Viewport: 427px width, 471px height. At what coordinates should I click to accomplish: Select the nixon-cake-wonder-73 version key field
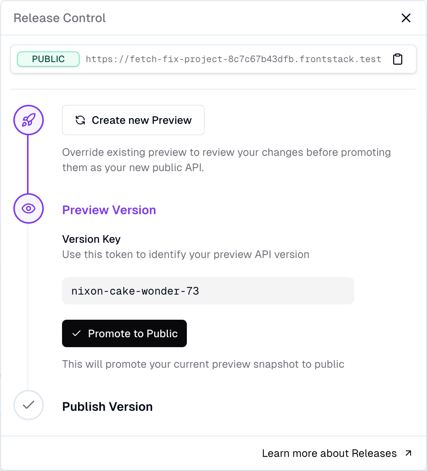pos(208,291)
